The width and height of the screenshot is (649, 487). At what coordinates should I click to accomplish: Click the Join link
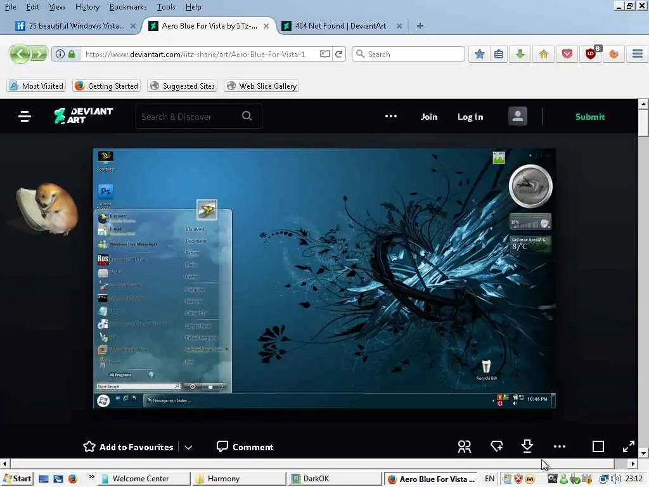click(x=429, y=117)
